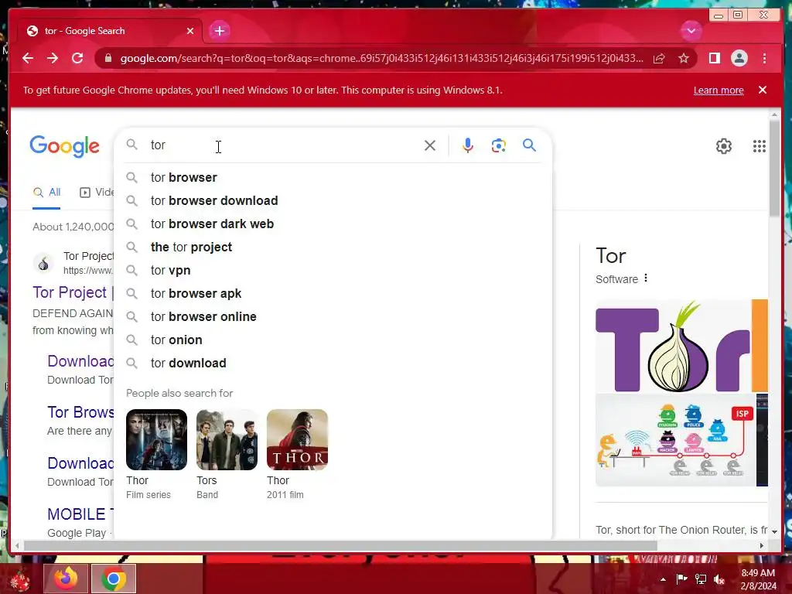Open the tab search dropdown chevron

pyautogui.click(x=691, y=31)
